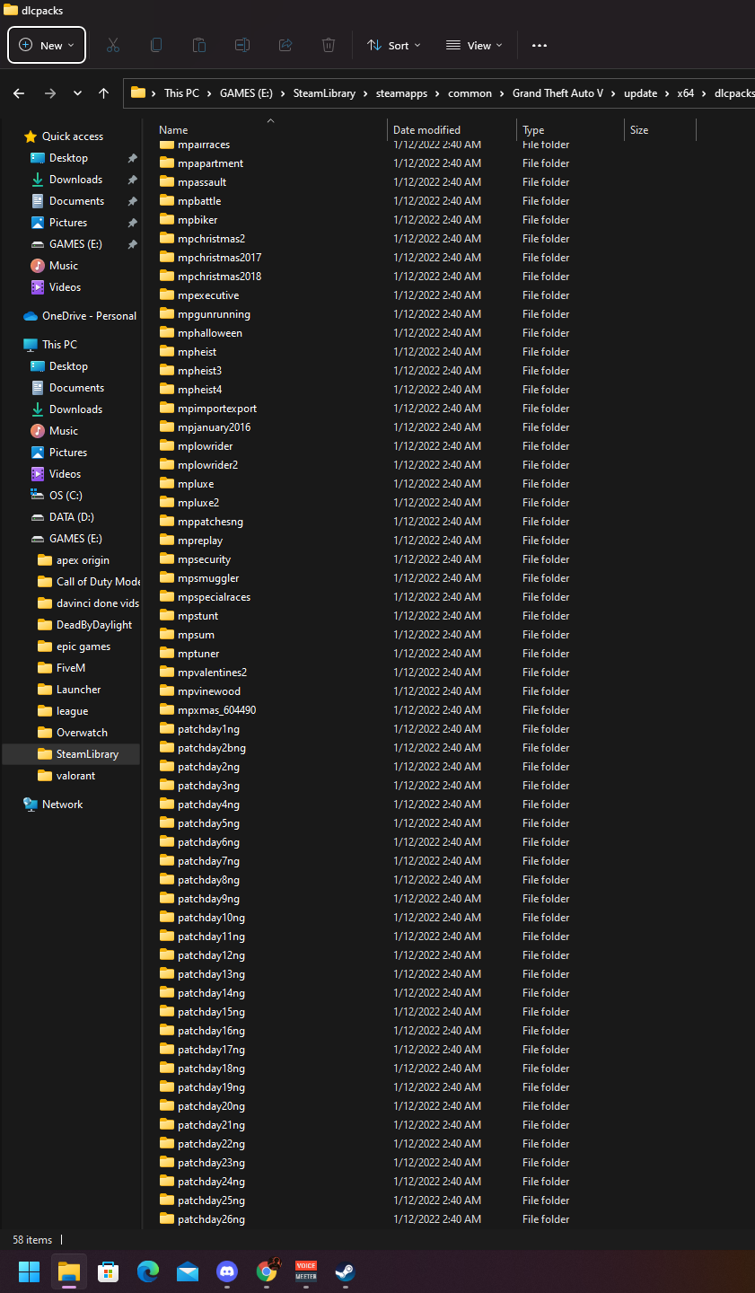Select Quick access in the navigation pane
The height and width of the screenshot is (1293, 755).
click(x=73, y=136)
